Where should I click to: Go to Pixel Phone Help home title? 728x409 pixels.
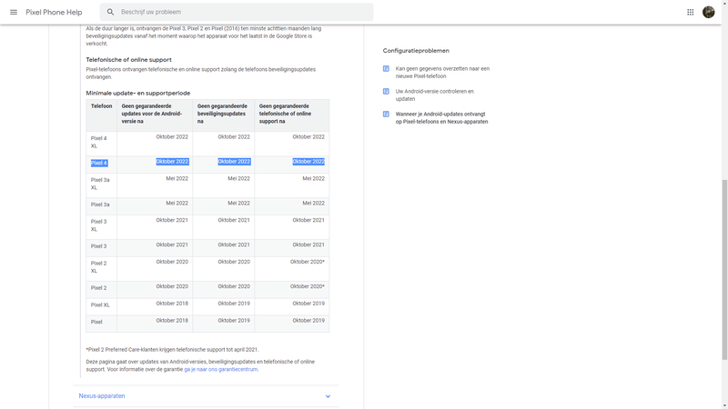pyautogui.click(x=54, y=12)
